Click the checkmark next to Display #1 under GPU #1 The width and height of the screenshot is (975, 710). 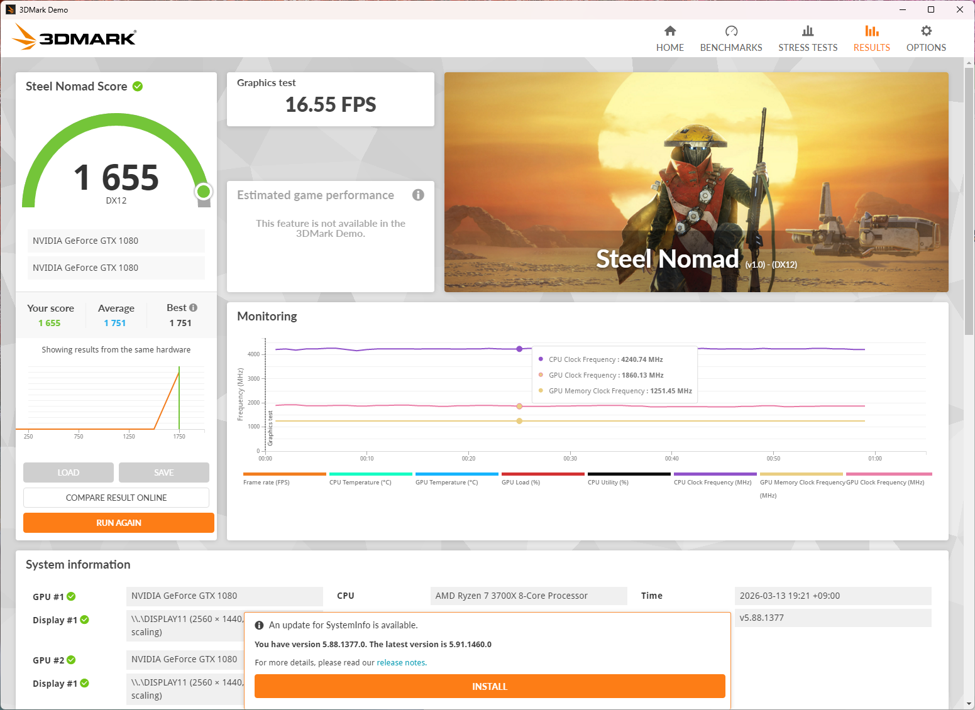click(x=85, y=620)
